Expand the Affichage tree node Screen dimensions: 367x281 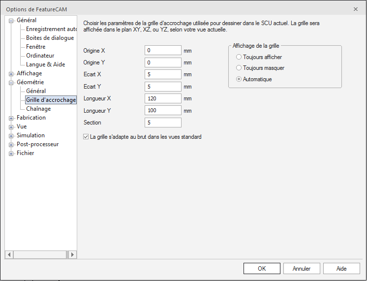point(11,74)
